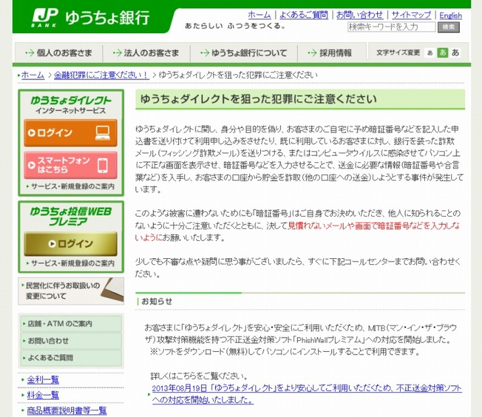This screenshot has height=417, width=482.
Task: Switch to the English site
Action: (x=450, y=15)
